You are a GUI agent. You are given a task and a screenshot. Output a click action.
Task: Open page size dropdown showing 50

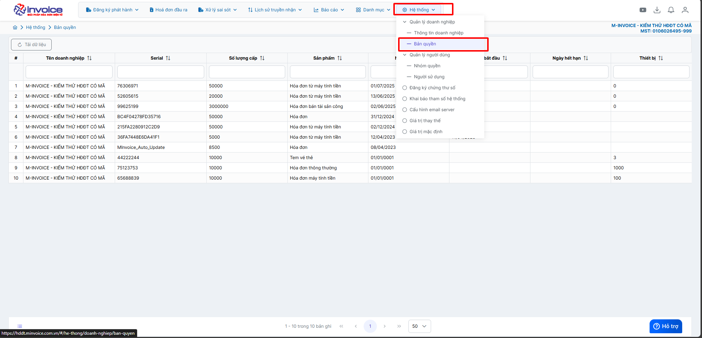419,326
